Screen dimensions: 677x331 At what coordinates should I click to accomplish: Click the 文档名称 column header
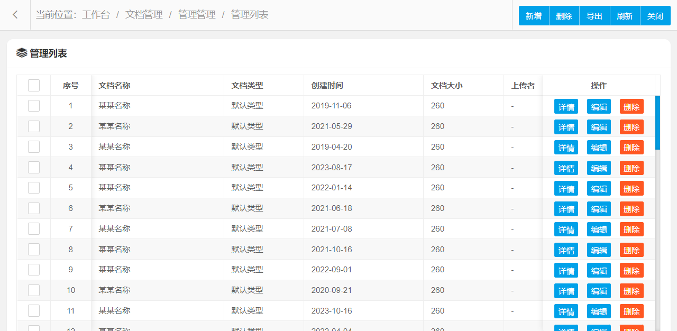114,85
